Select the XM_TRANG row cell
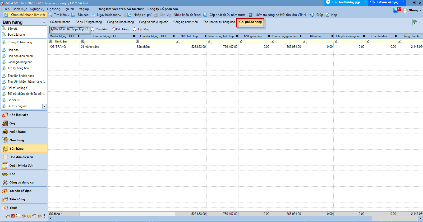The width and height of the screenshot is (423, 222). pos(64,47)
